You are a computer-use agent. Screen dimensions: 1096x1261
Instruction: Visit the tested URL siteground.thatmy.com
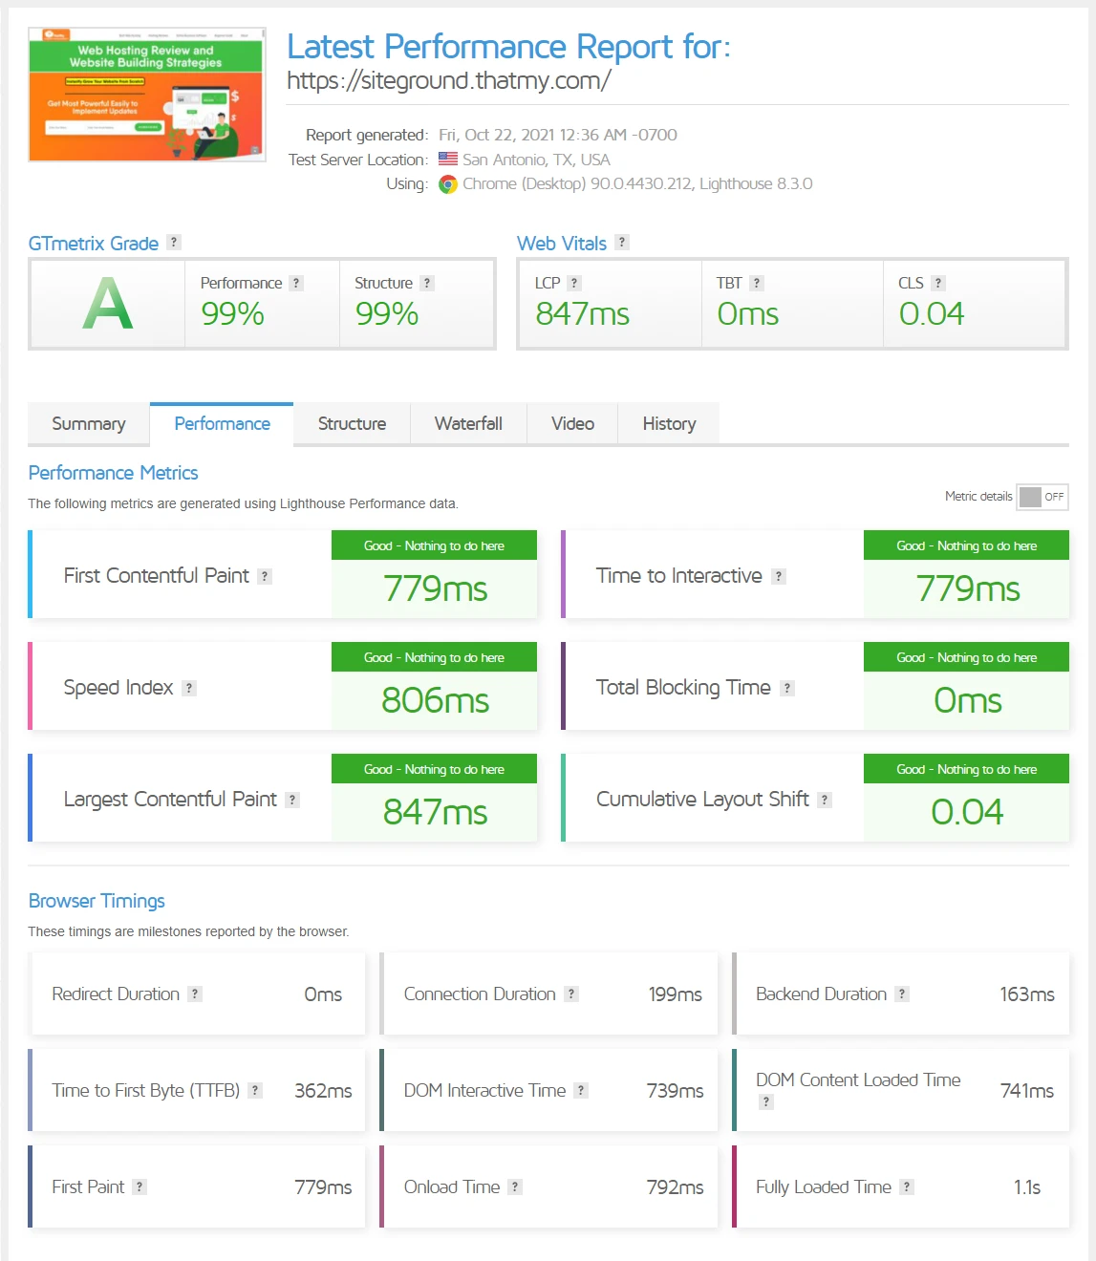click(449, 80)
